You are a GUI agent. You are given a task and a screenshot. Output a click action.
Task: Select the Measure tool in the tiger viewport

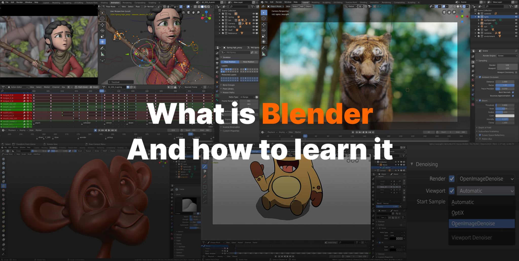tap(264, 54)
